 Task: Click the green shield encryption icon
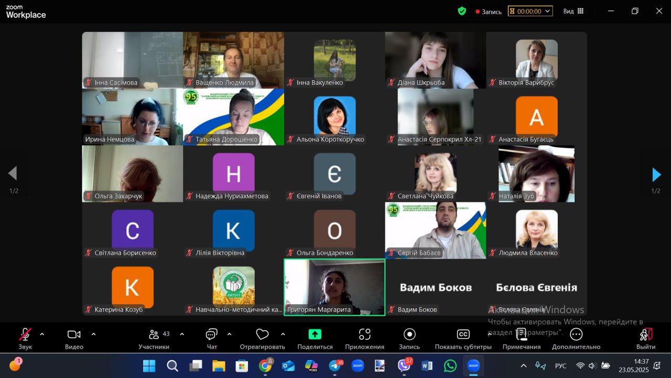(462, 11)
